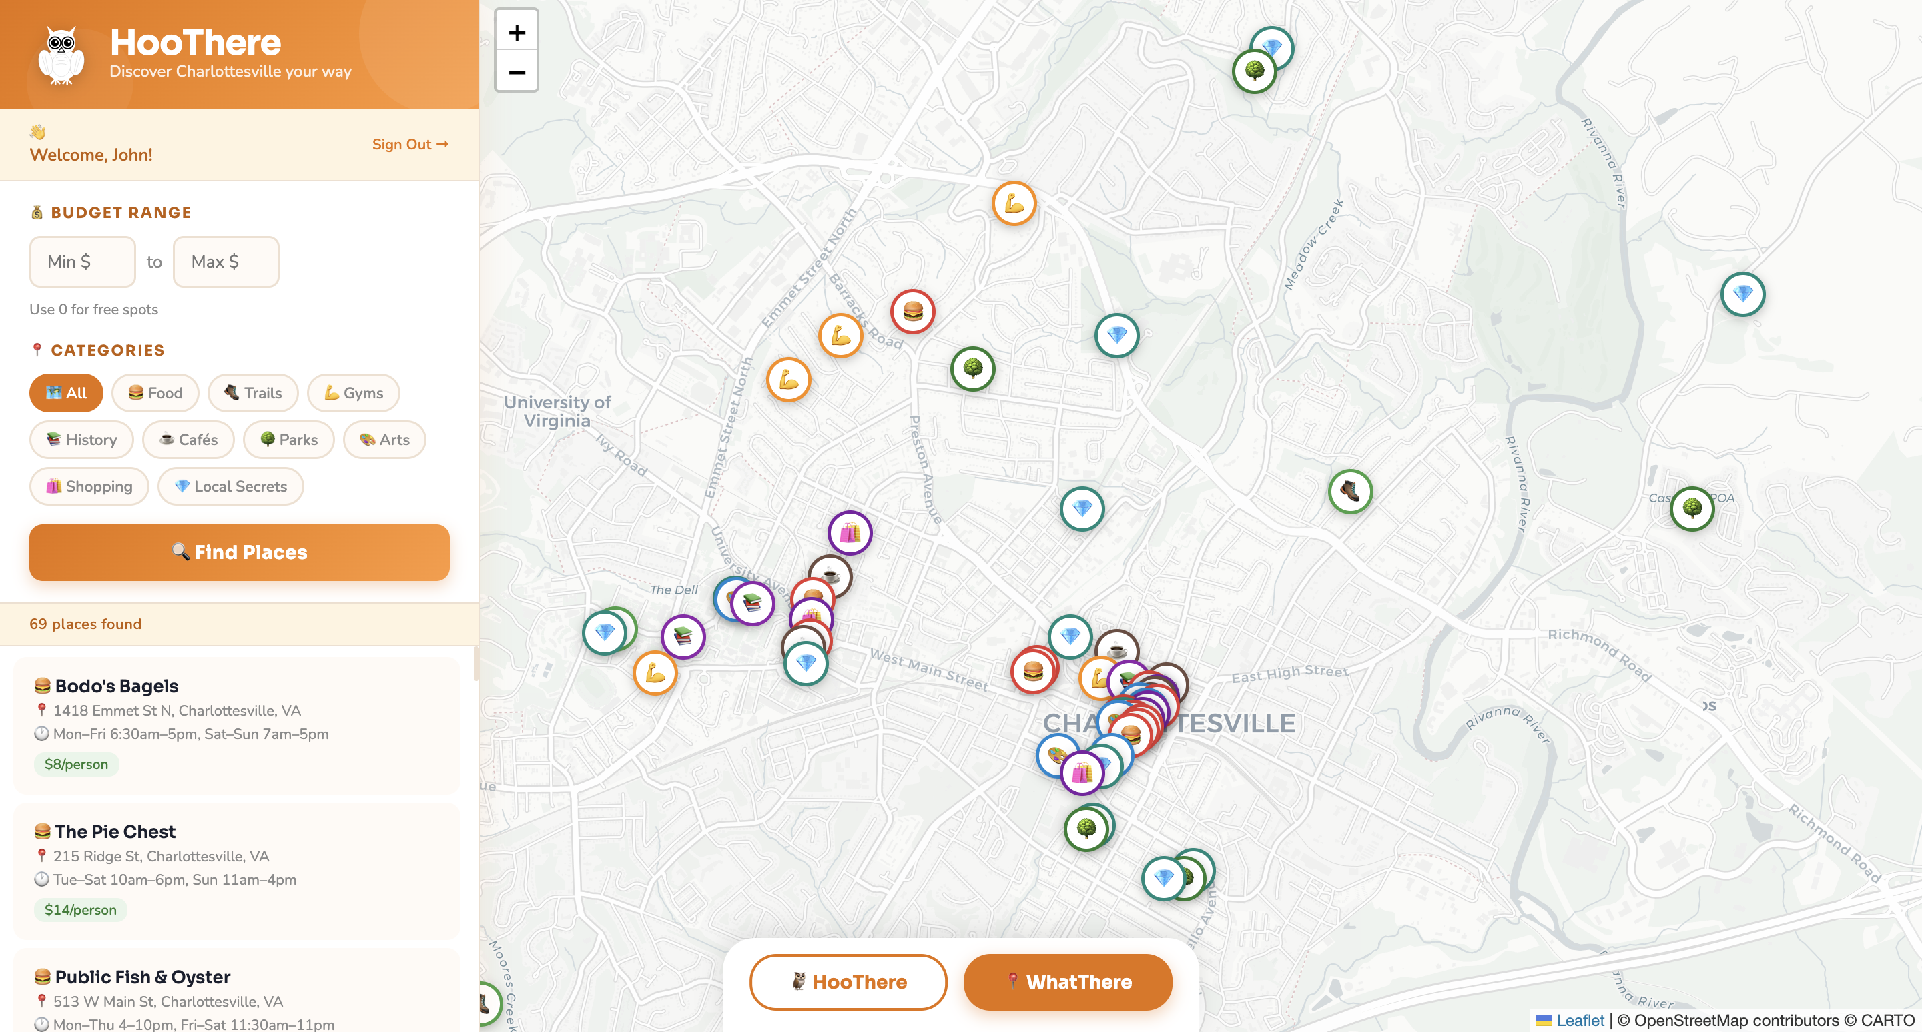Switch to the WhatThere tab
Image resolution: width=1922 pixels, height=1032 pixels.
tap(1067, 981)
